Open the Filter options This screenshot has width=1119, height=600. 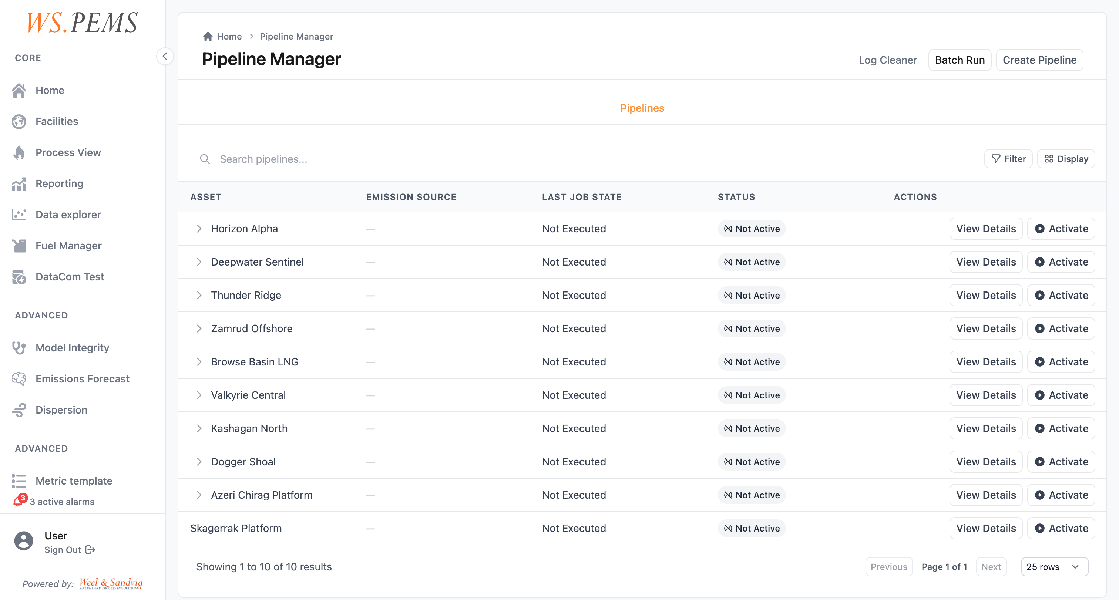(1008, 159)
